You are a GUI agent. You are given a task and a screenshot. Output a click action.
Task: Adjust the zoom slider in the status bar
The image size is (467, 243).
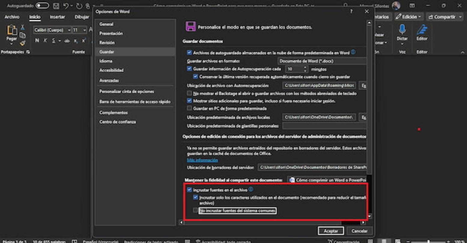(428, 241)
